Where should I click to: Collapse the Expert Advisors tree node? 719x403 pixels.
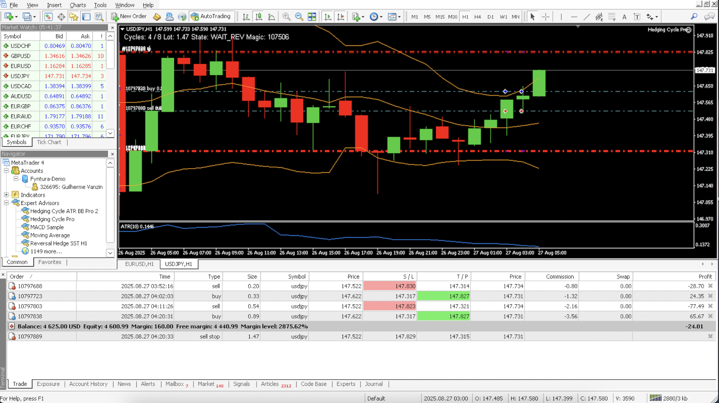pyautogui.click(x=6, y=203)
